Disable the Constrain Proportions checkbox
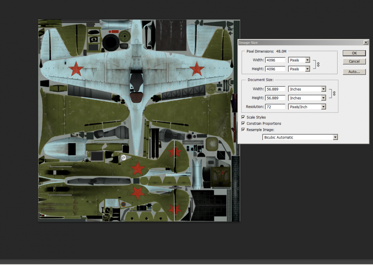The image size is (373, 265). coord(244,123)
